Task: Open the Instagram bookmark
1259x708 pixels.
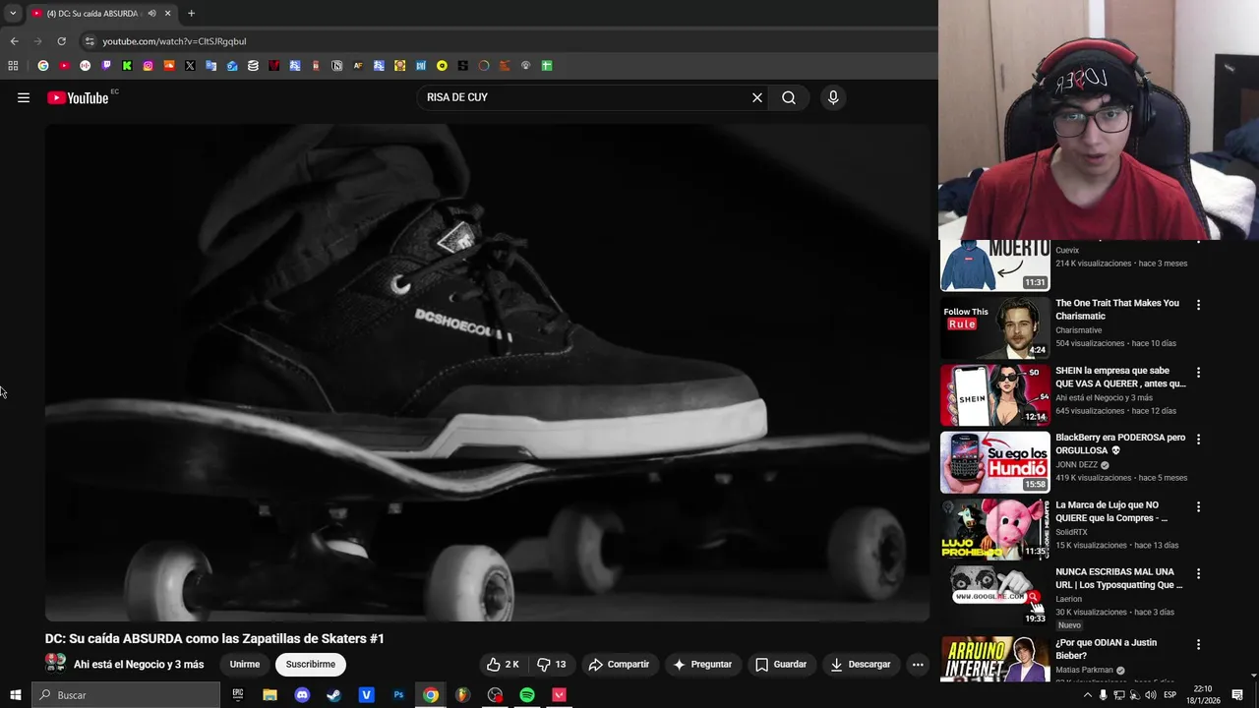Action: click(x=148, y=66)
